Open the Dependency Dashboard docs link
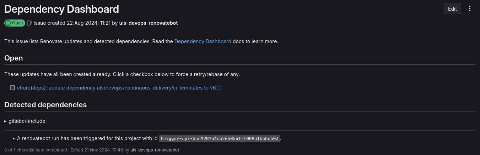The image size is (480, 155). [x=203, y=41]
